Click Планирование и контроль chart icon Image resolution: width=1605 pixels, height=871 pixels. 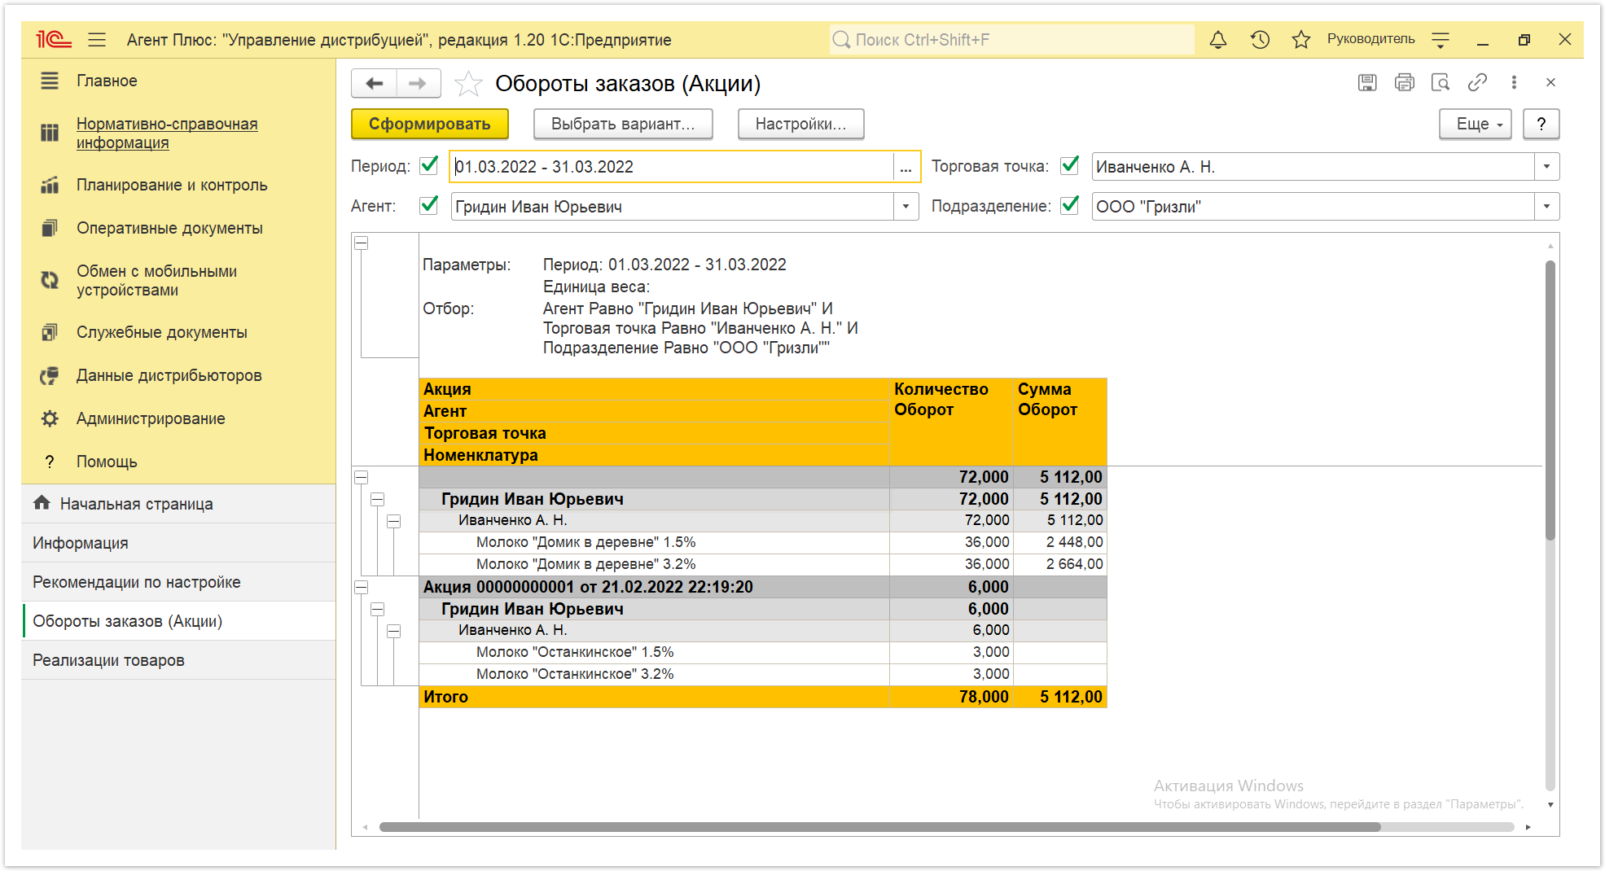pos(50,185)
